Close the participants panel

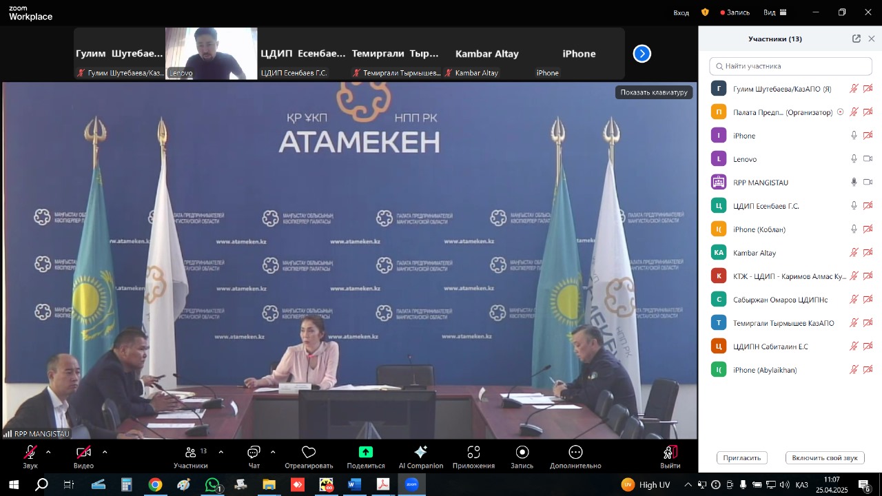[x=872, y=39]
